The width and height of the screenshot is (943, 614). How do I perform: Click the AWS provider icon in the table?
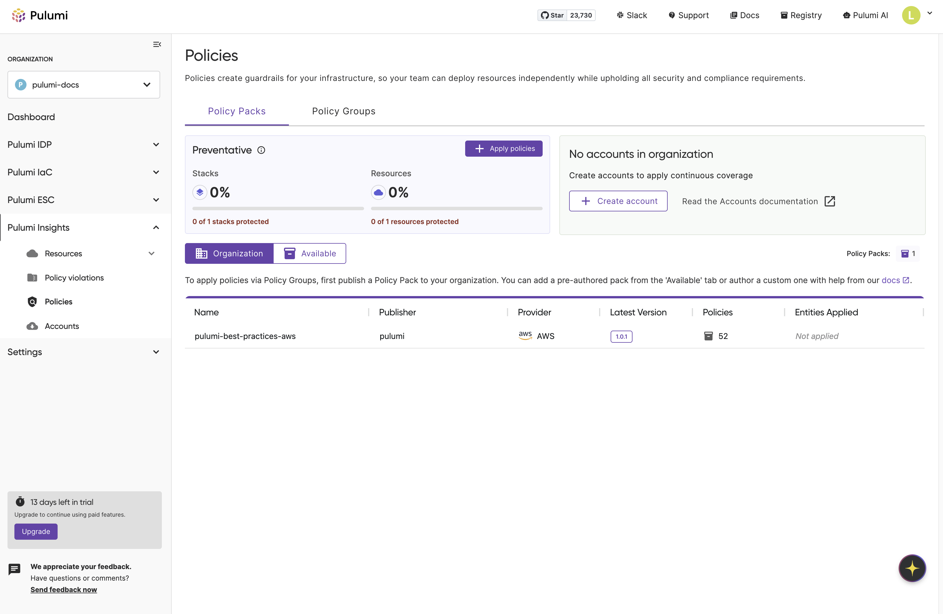525,336
